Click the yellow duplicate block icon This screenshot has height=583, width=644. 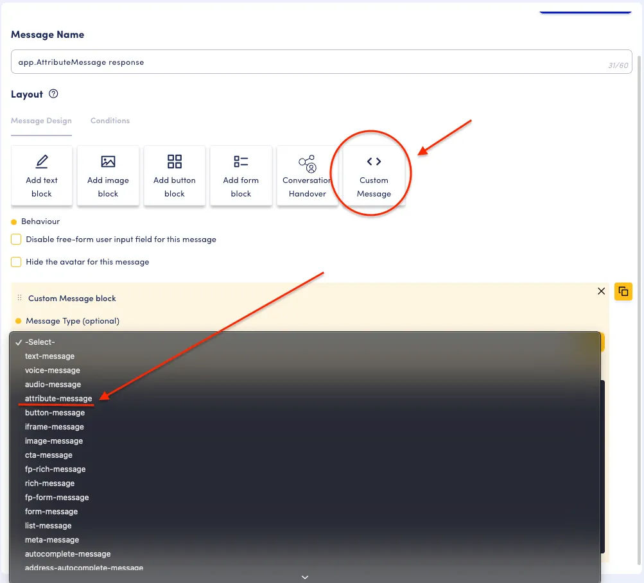[x=623, y=291]
